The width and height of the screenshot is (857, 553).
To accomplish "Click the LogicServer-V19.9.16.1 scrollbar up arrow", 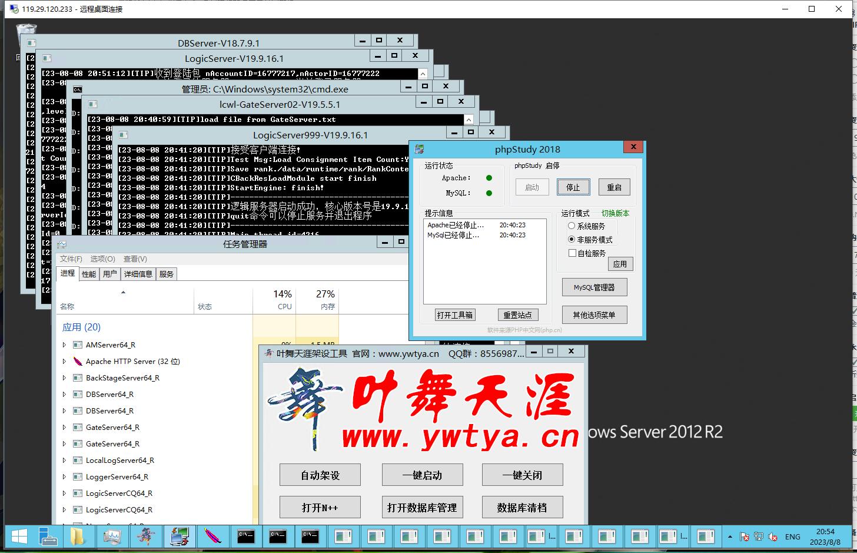I will [x=423, y=74].
